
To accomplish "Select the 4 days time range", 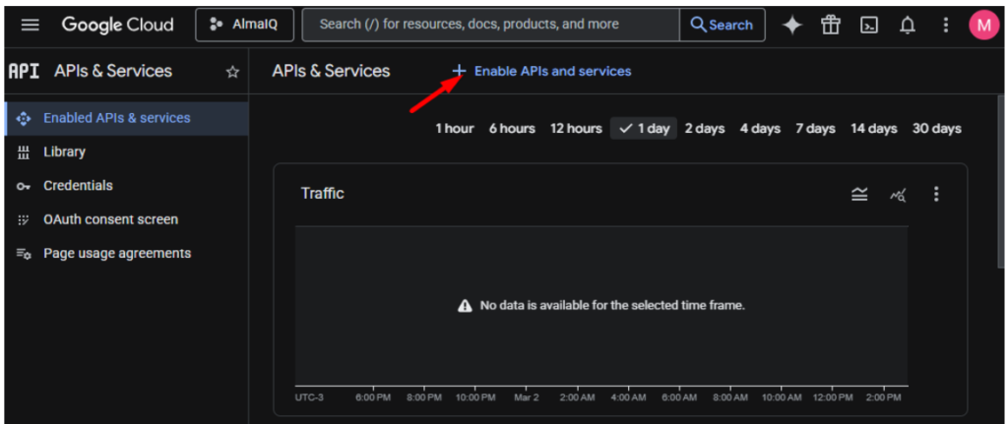I will 760,129.
